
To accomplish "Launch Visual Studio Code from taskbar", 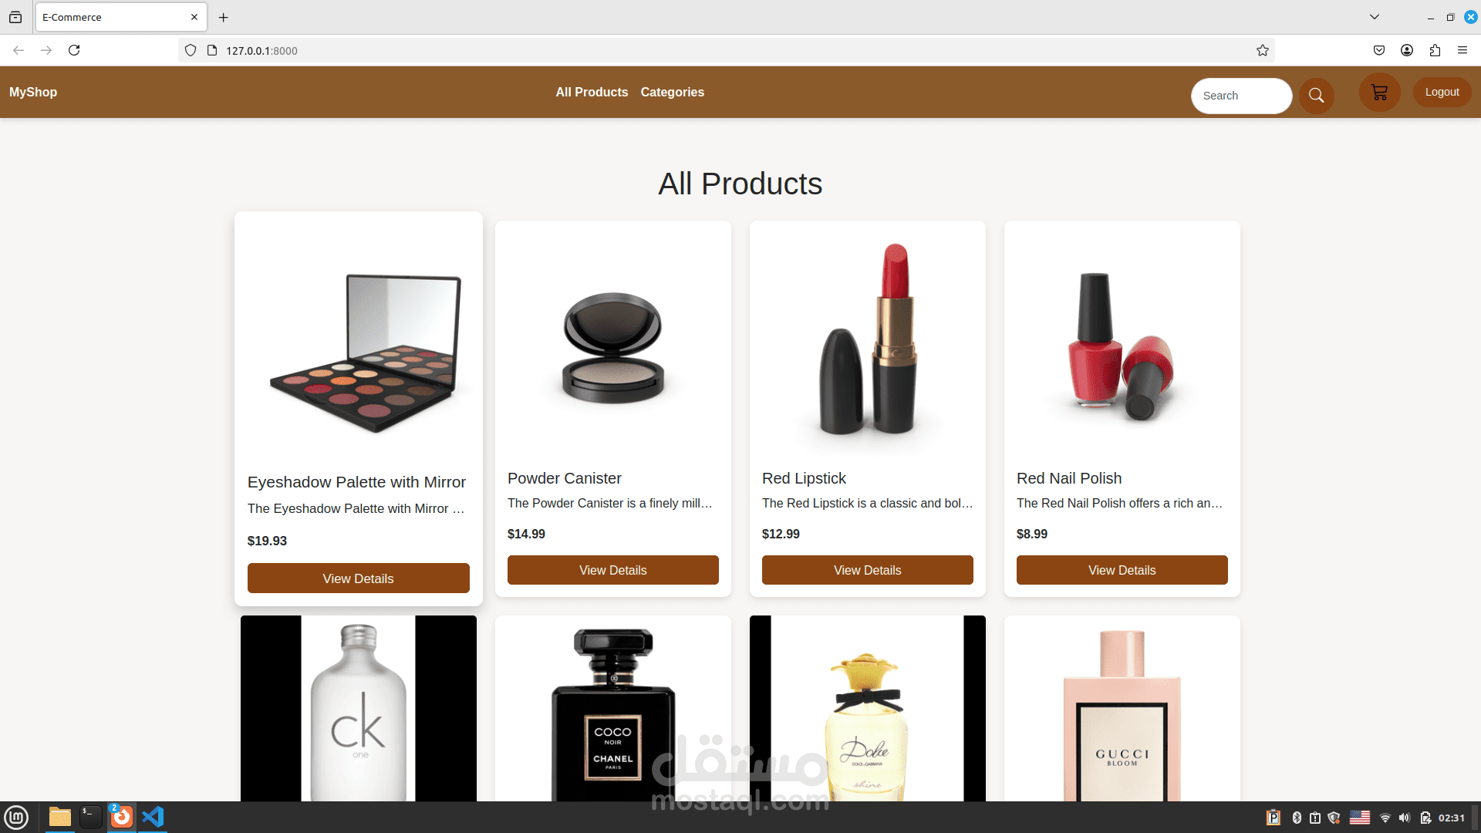I will point(153,817).
